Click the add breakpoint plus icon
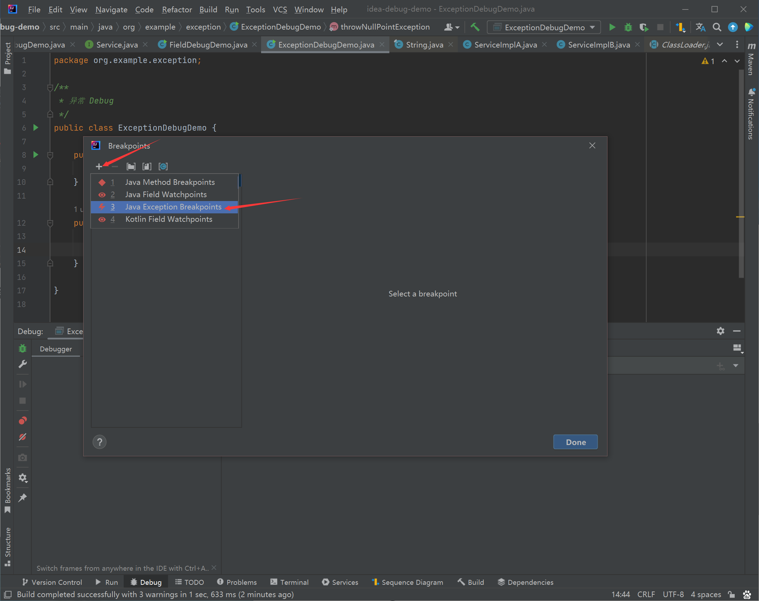The height and width of the screenshot is (601, 759). (99, 167)
